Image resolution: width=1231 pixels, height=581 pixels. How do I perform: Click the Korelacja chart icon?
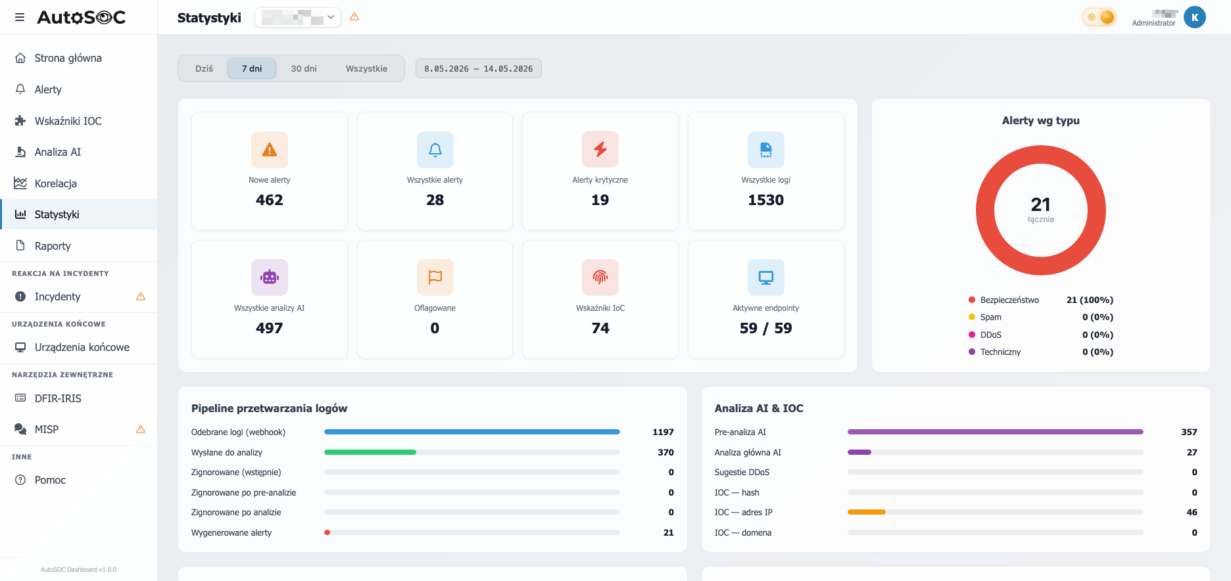point(20,183)
